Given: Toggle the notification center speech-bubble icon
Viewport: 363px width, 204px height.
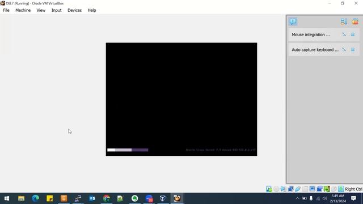Looking at the screenshot, I should pos(293,22).
